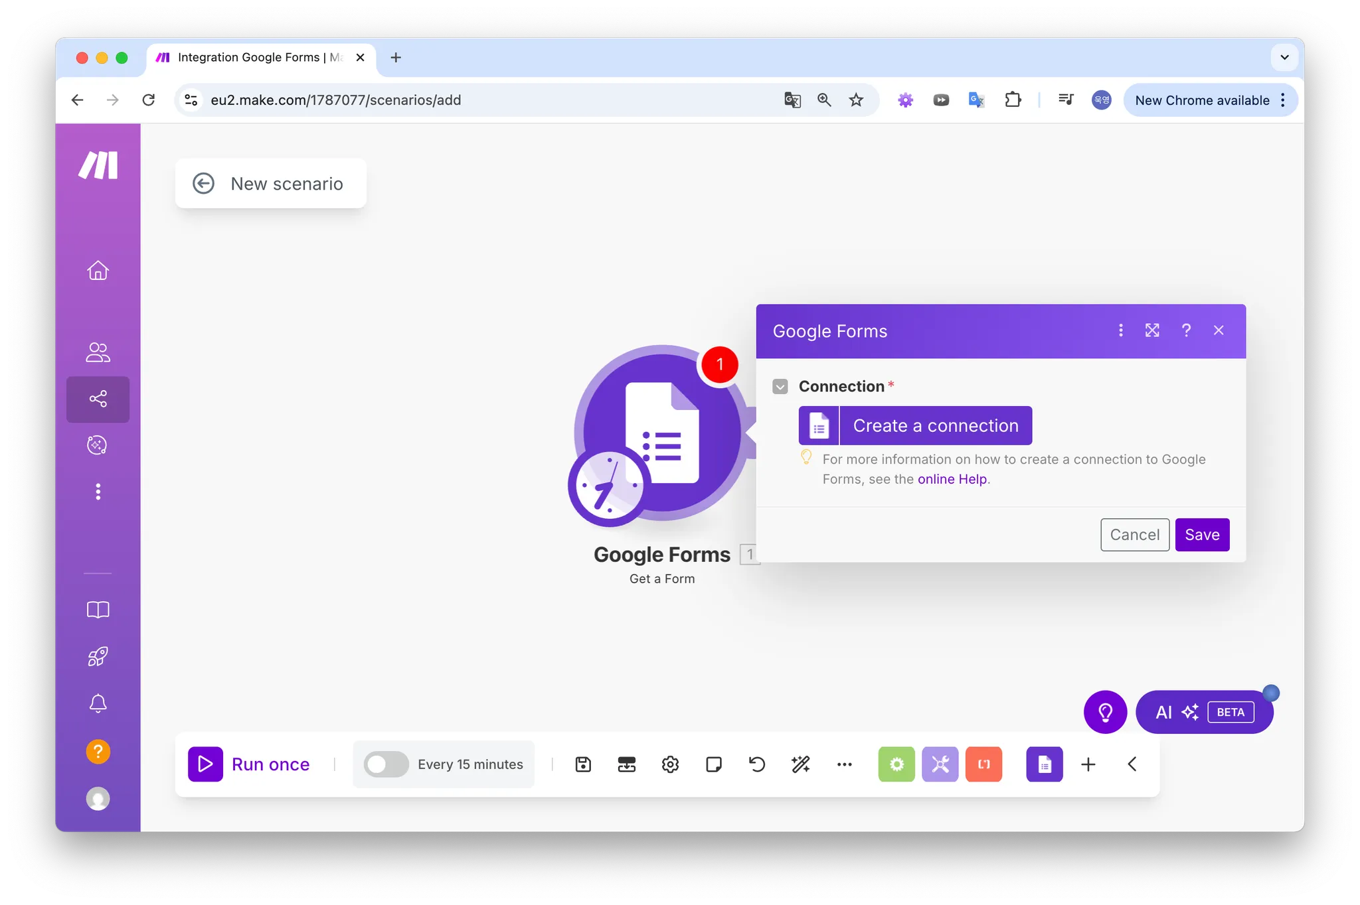Viewport: 1360px width, 905px height.
Task: Go to Organization home icon in sidebar
Action: (x=98, y=271)
